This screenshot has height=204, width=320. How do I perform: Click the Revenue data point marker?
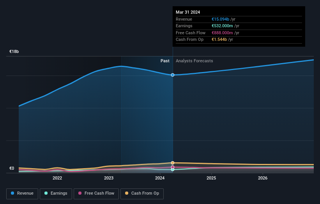[173, 75]
